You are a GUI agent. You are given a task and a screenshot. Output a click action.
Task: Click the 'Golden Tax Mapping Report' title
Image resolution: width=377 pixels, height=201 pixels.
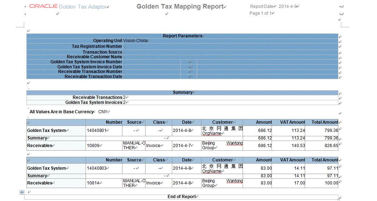(x=180, y=6)
